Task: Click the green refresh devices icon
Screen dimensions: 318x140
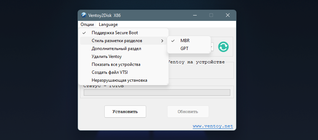Action: 223,47
